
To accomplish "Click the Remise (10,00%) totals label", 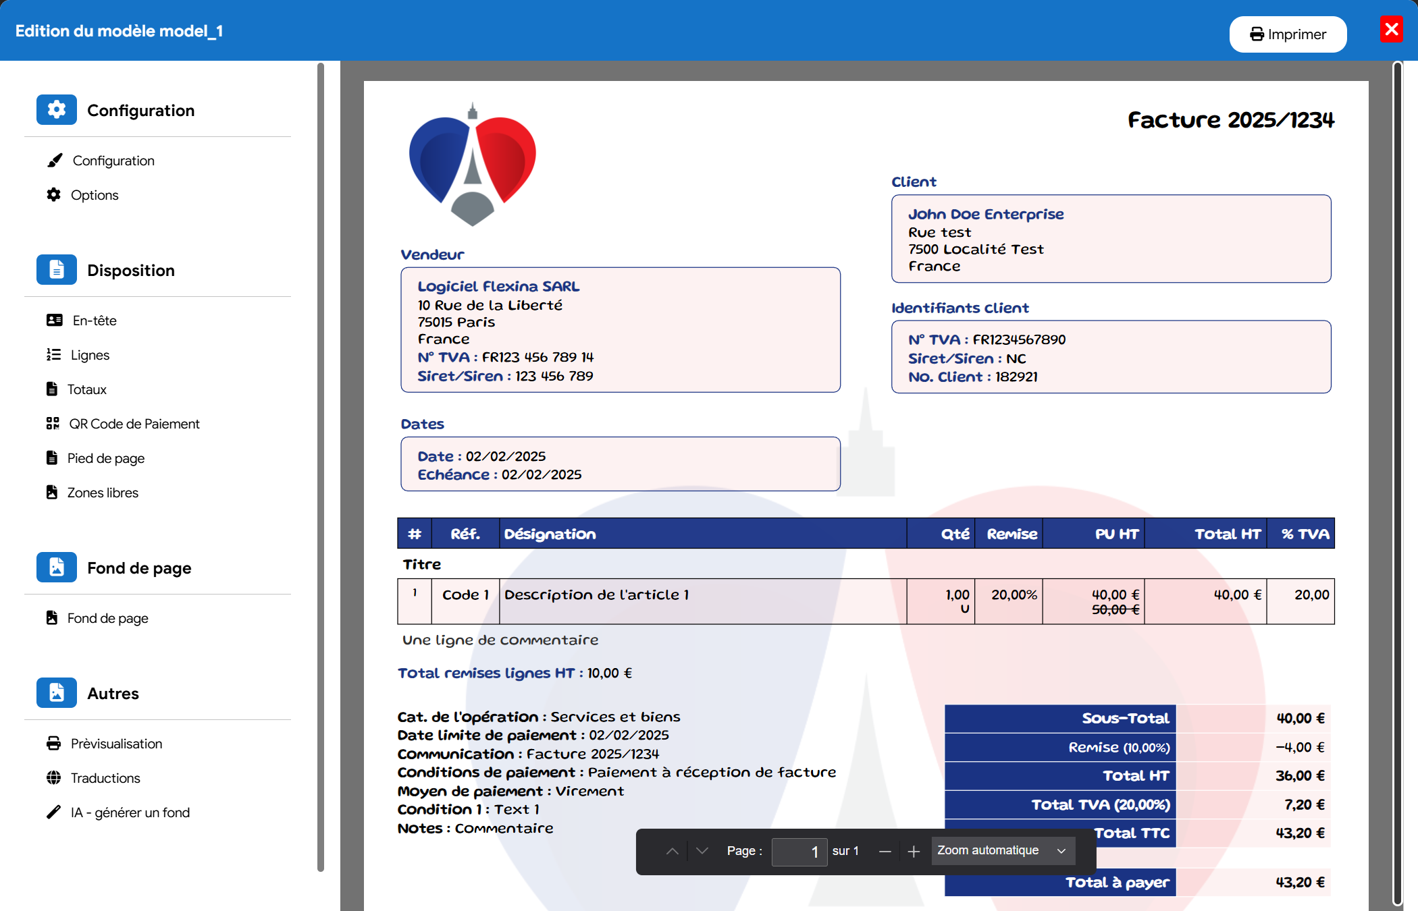I will coord(1119,747).
